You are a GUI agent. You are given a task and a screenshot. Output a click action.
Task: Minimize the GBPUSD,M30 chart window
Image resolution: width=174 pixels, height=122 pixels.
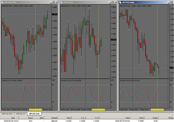click(x=51, y=2)
